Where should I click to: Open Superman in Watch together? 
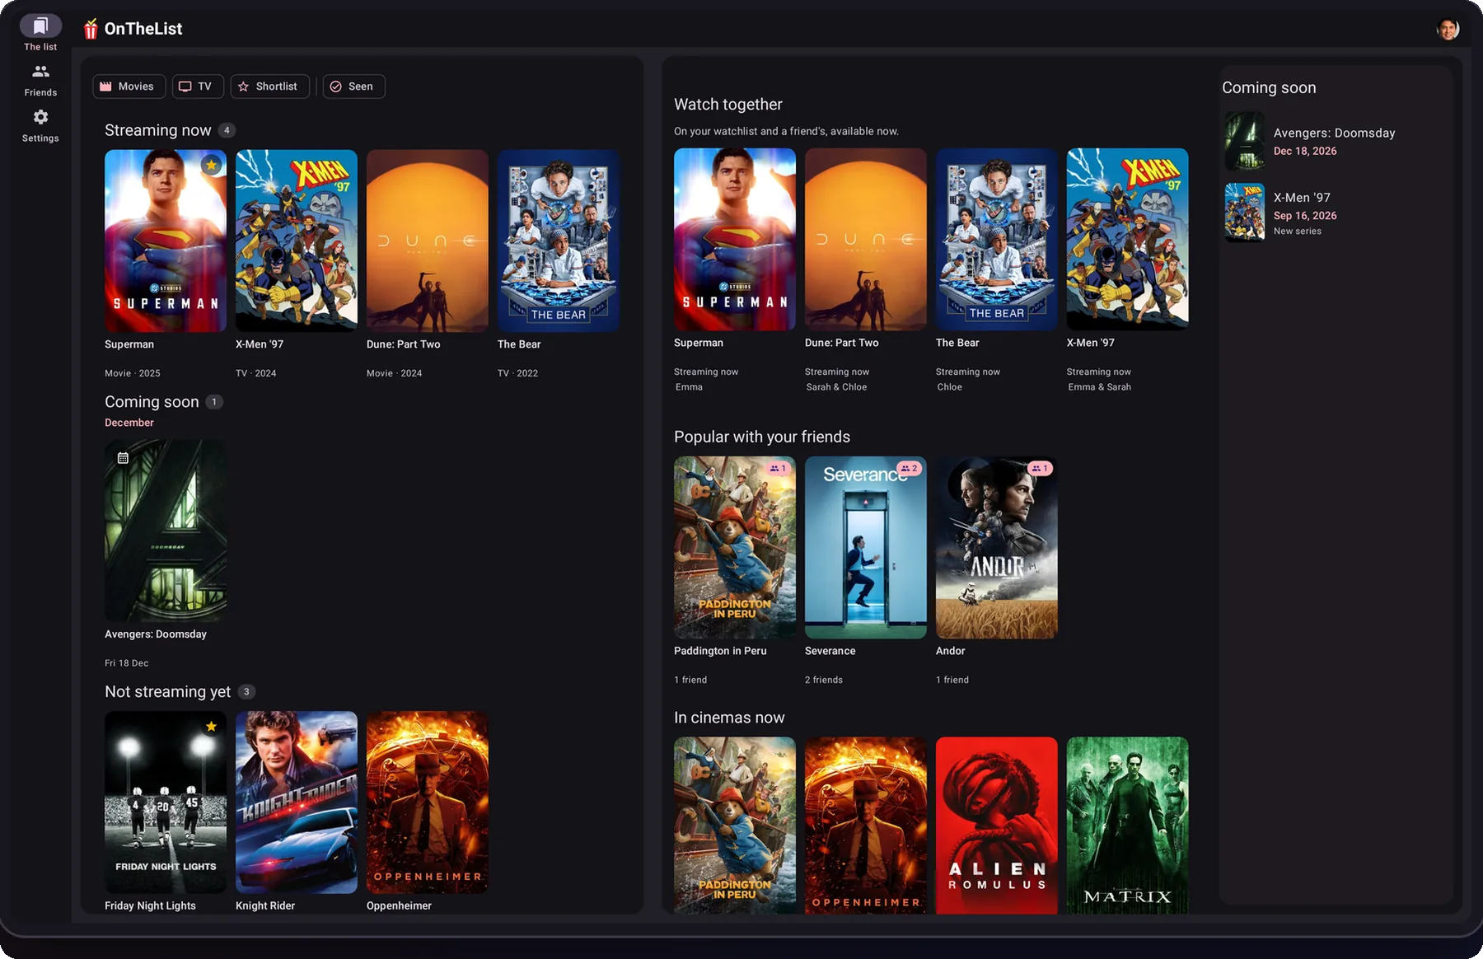[x=735, y=239]
